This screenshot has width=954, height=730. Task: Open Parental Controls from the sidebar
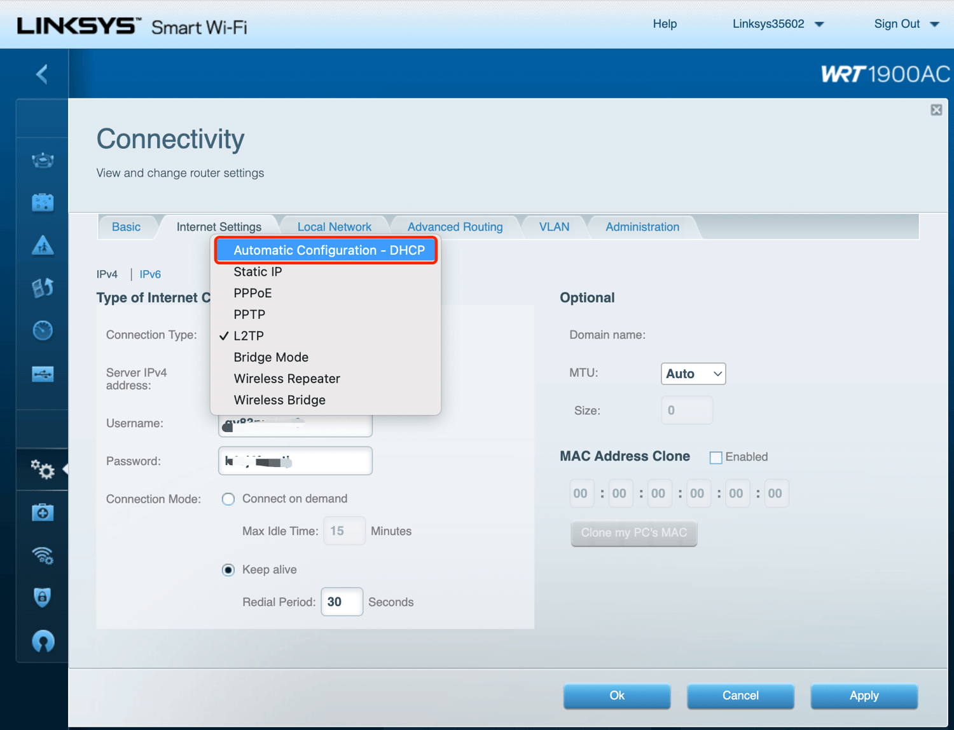pos(43,245)
